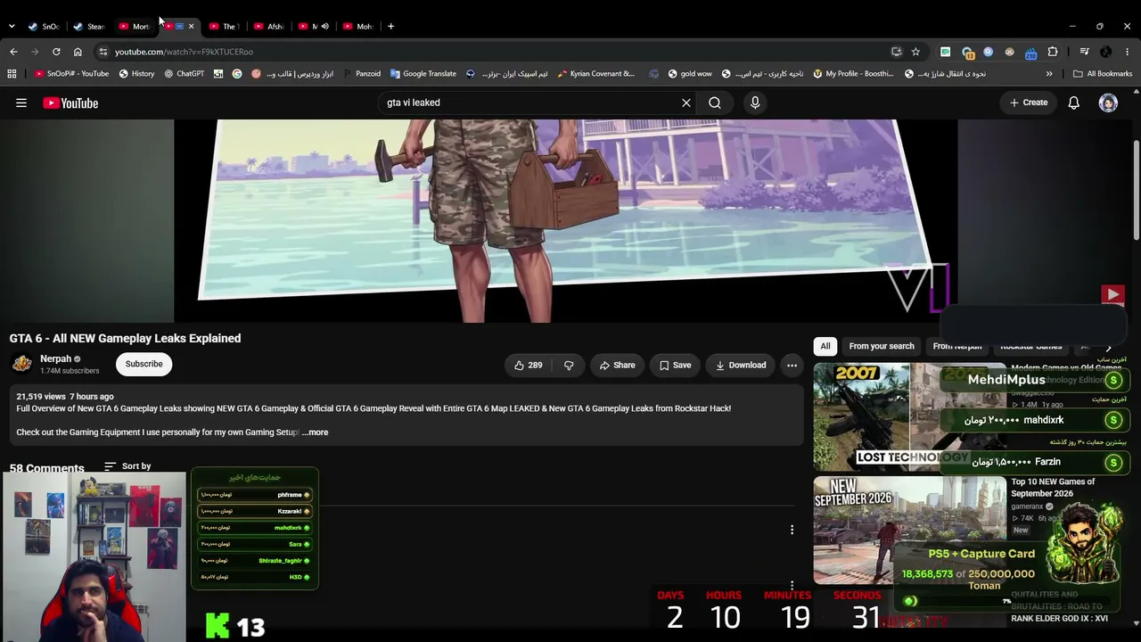Show hidden bookmarks with the chevron

(1049, 74)
